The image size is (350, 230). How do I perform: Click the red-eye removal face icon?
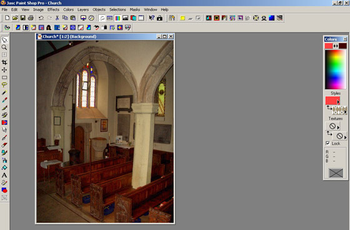[49, 27]
